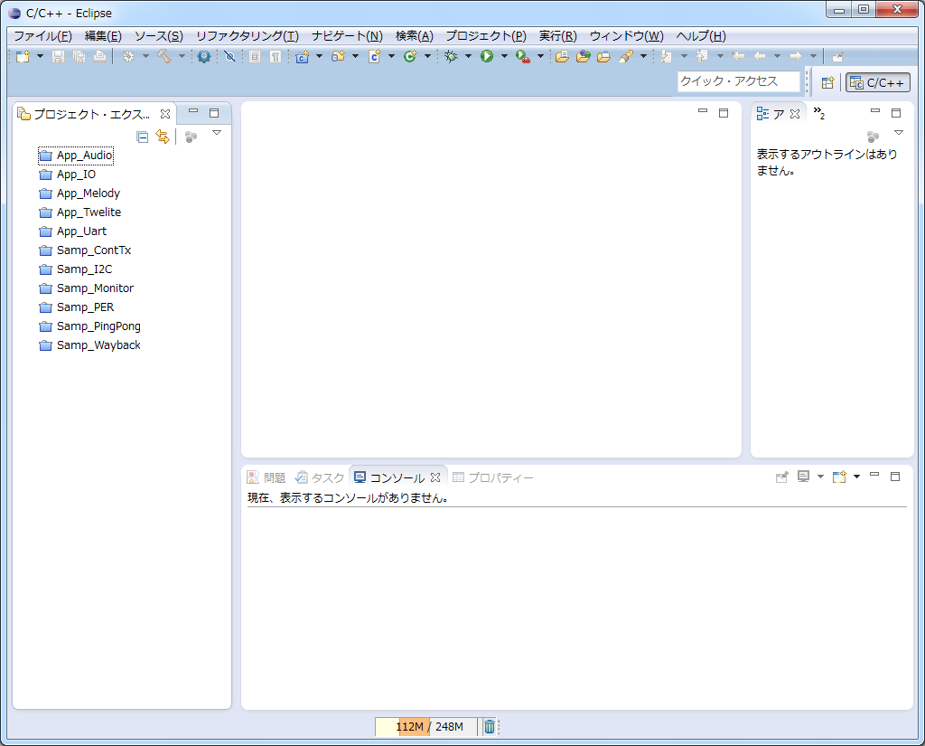This screenshot has height=746, width=925.
Task: Close the プロジェクト・エクスプローラー view tab
Action: pos(165,114)
